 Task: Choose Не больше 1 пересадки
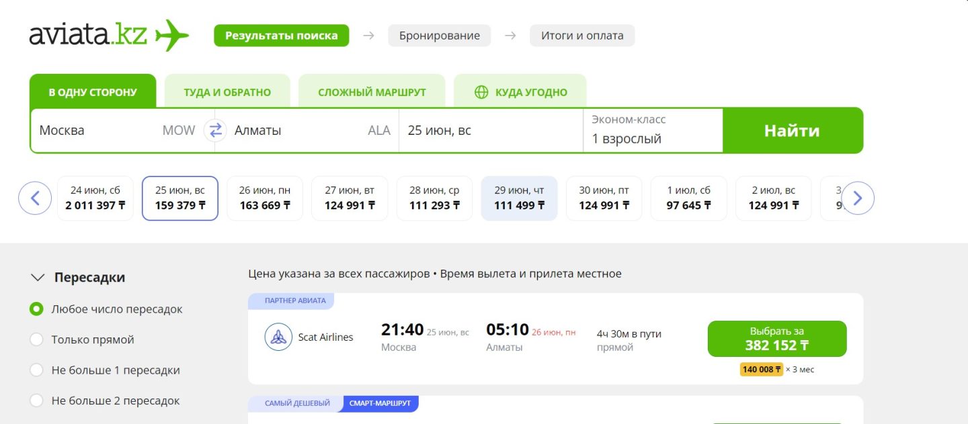[36, 370]
